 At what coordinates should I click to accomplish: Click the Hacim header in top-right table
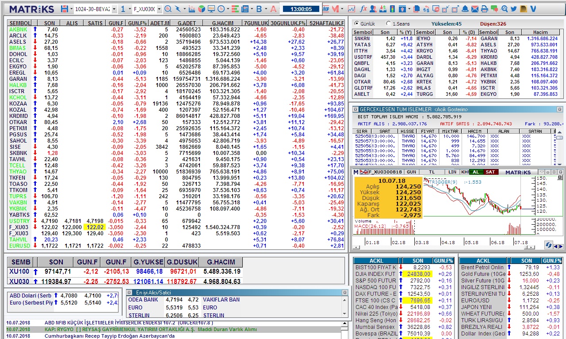tap(540, 32)
